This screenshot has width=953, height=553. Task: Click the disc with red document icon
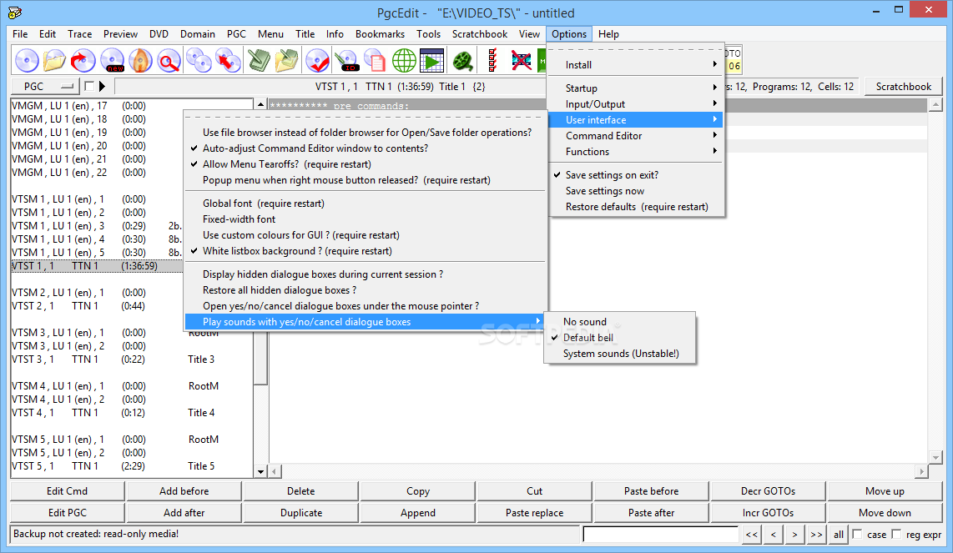tap(375, 61)
